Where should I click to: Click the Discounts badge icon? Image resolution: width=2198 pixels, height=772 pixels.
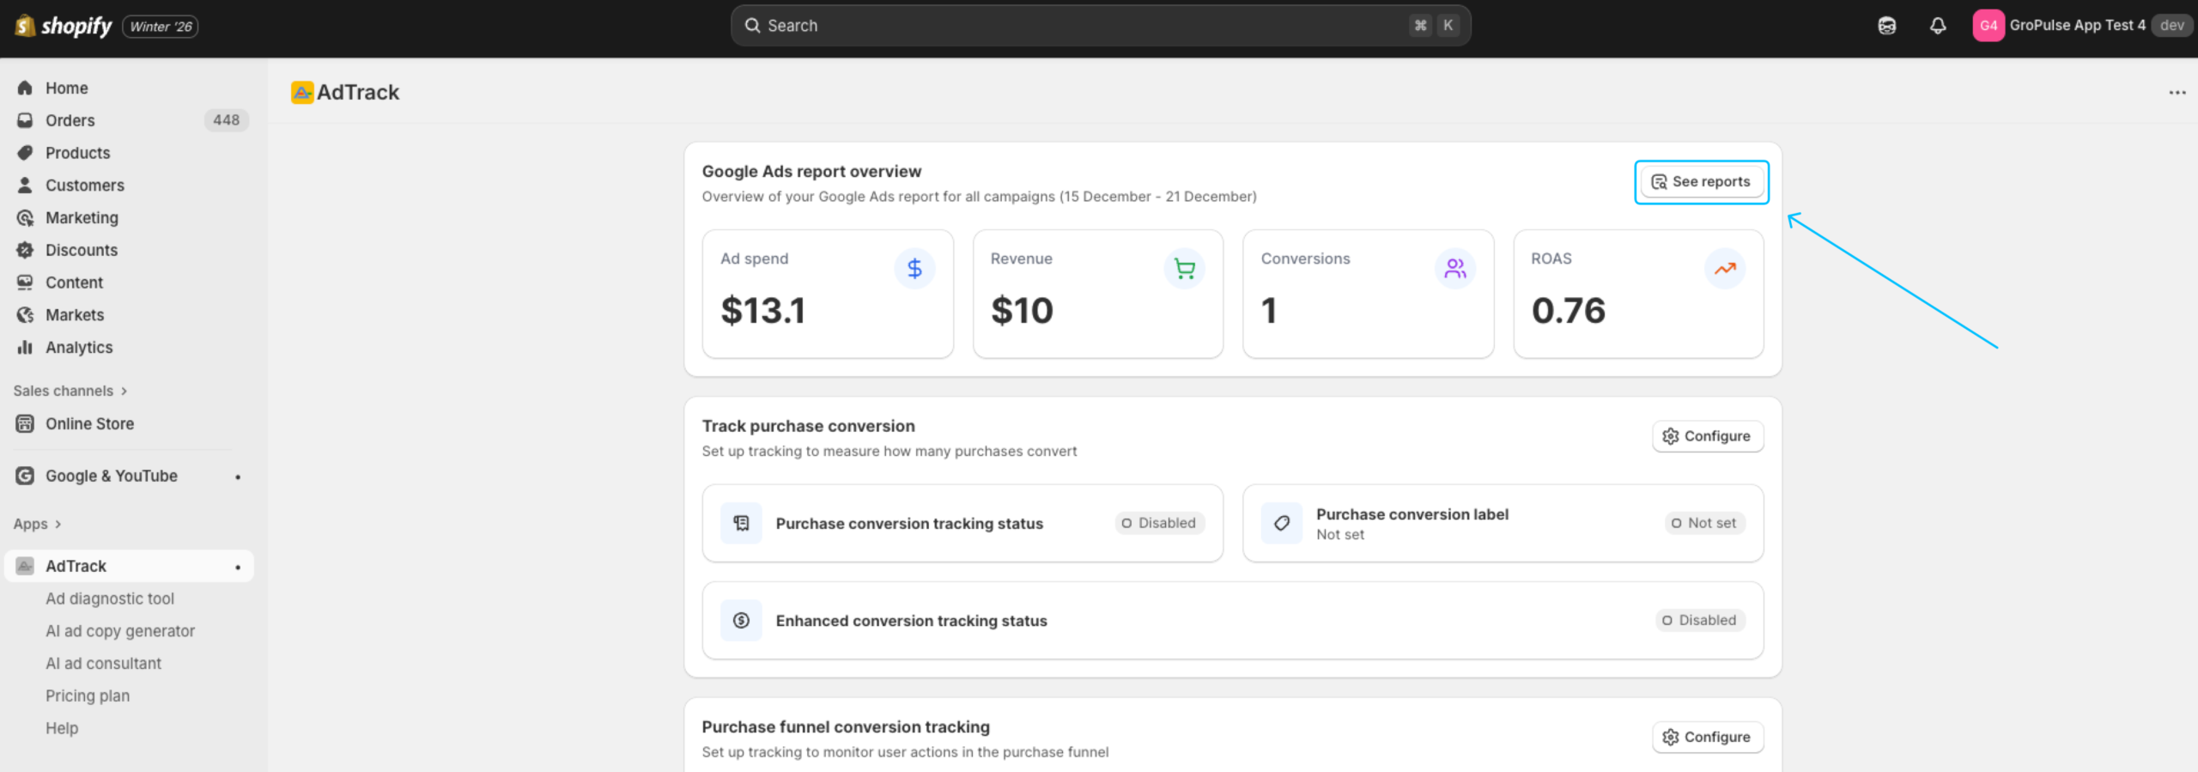[25, 250]
